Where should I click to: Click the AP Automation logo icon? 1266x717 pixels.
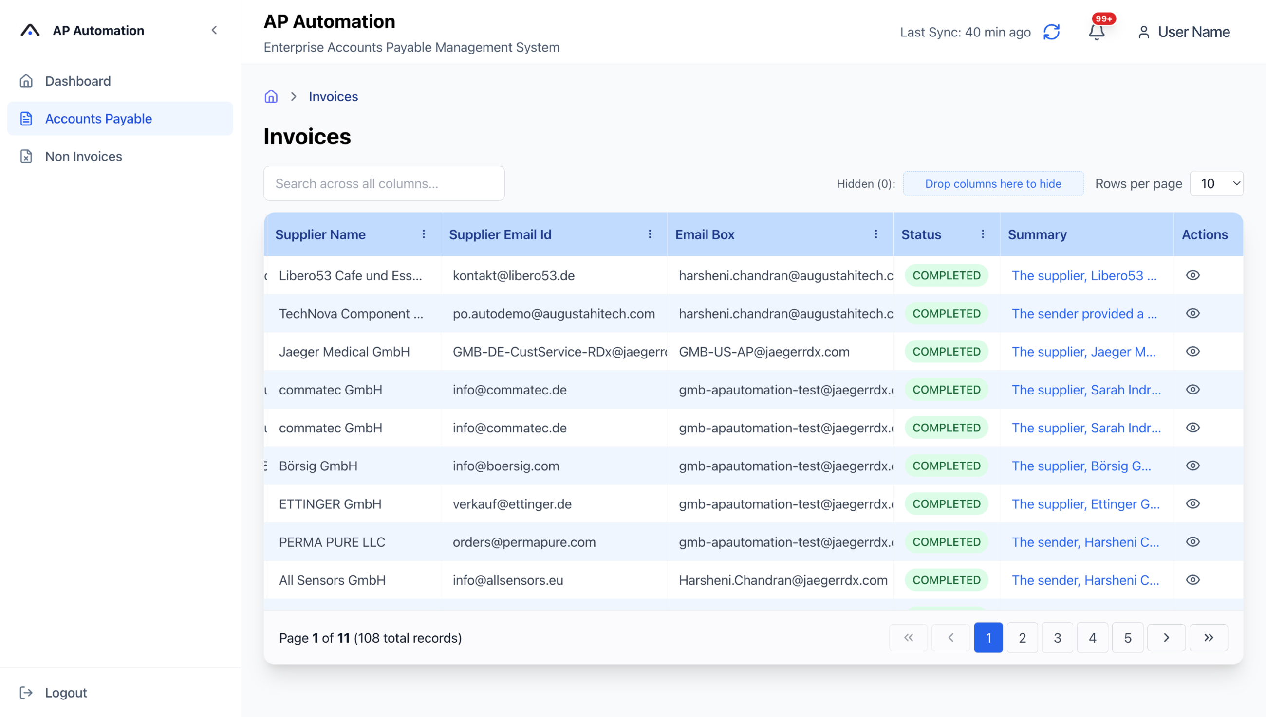29,30
